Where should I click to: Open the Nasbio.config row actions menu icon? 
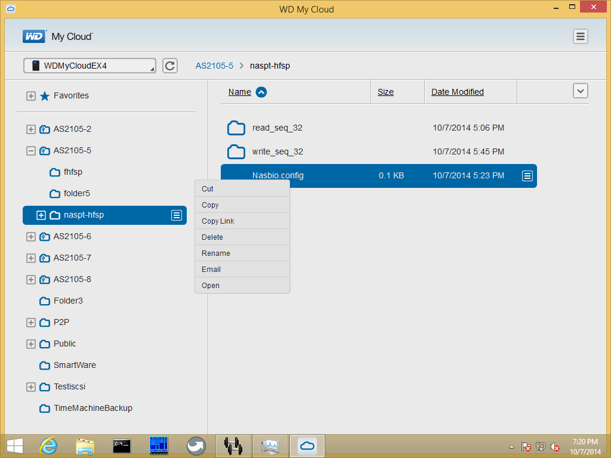527,176
